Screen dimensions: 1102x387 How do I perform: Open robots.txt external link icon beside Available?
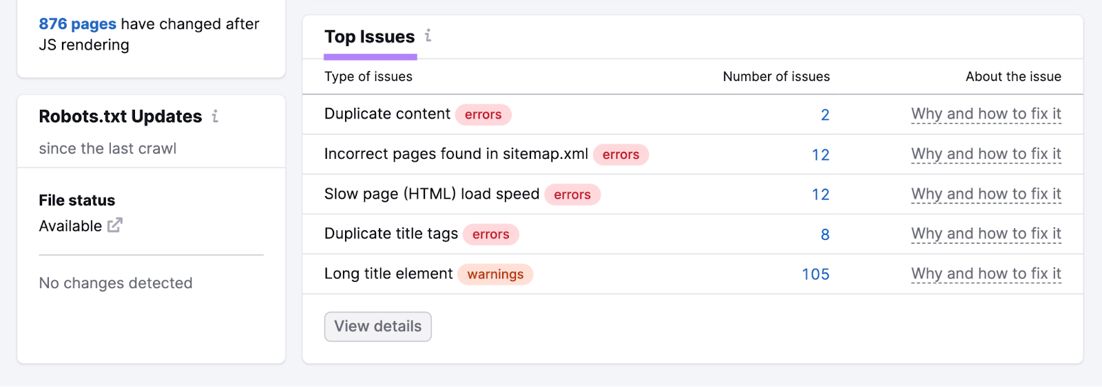pyautogui.click(x=115, y=225)
